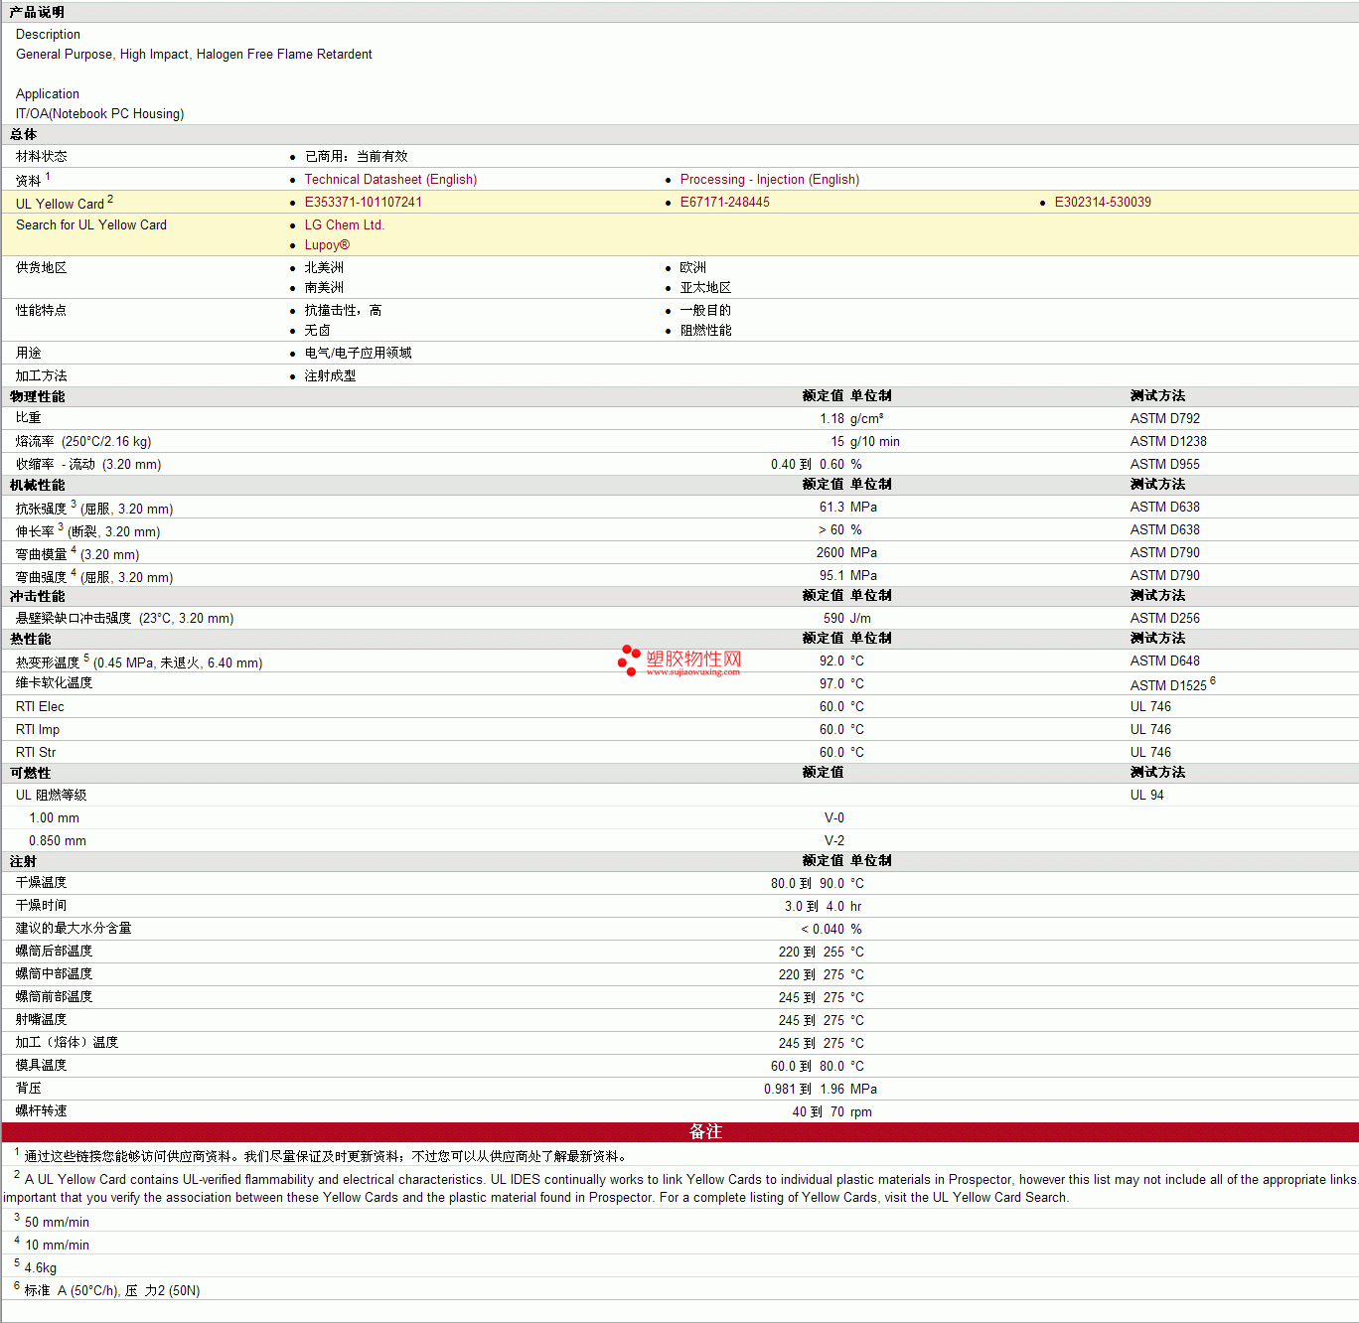Click the 射嘴温度 row label
Viewport: 1359px width, 1323px height.
[42, 1020]
